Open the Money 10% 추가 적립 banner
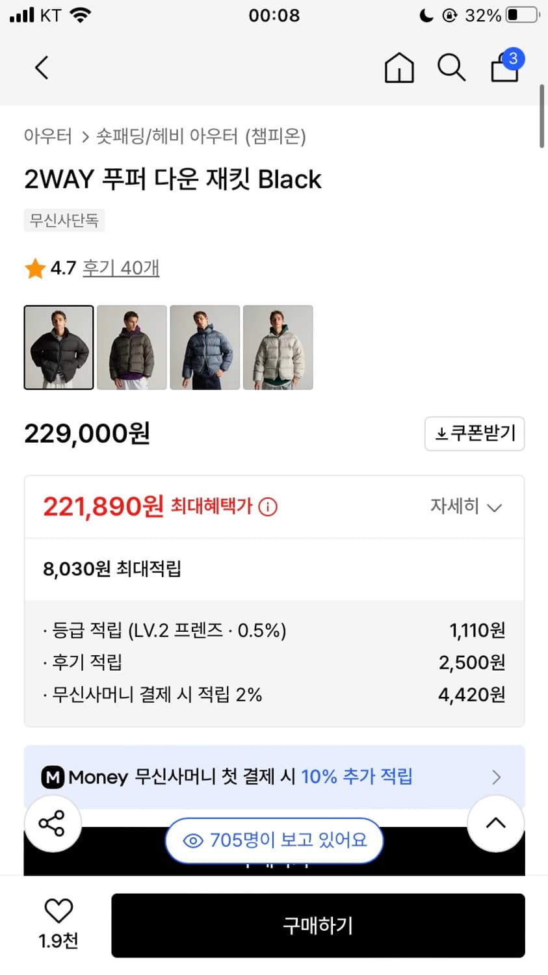The width and height of the screenshot is (548, 975). click(274, 777)
